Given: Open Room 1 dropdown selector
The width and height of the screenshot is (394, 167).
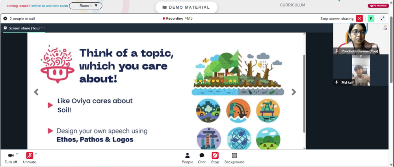Looking at the screenshot, I should (x=85, y=6).
